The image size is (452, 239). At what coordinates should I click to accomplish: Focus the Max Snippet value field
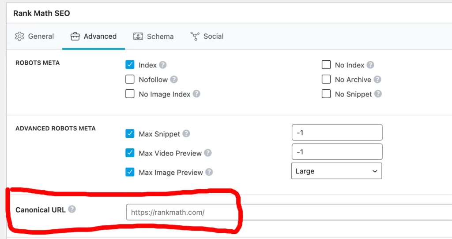click(337, 132)
